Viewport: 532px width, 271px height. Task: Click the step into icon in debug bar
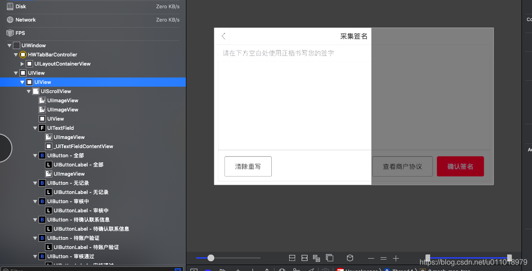(x=252, y=270)
